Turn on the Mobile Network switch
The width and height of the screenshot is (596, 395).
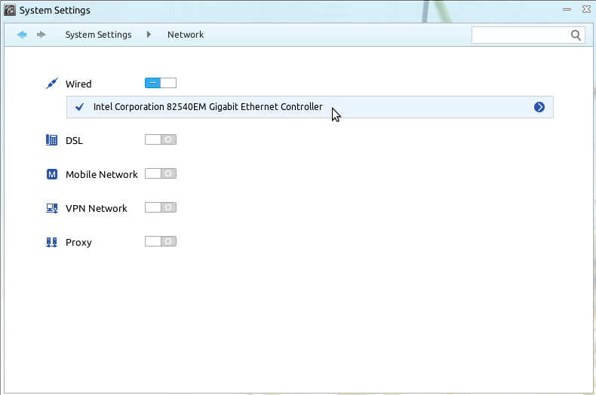coord(160,173)
